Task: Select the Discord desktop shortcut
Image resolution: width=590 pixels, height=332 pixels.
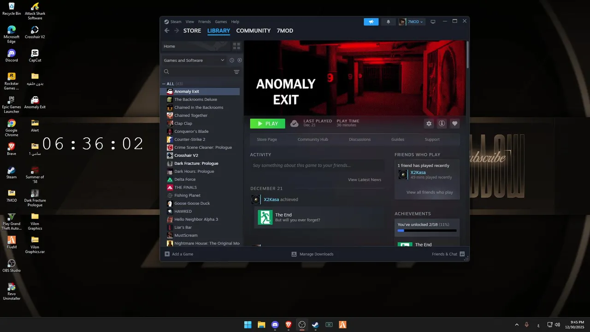Action: (12, 56)
